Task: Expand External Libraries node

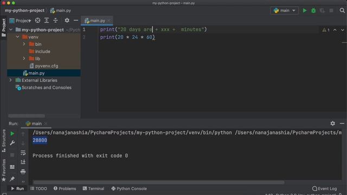Action: [x=10, y=80]
